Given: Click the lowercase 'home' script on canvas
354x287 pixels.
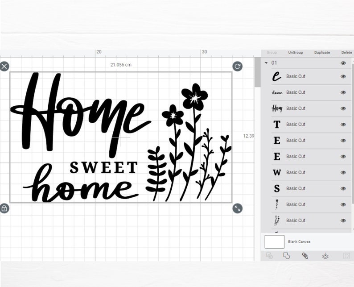Looking at the screenshot, I should click(x=81, y=183).
